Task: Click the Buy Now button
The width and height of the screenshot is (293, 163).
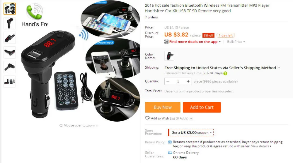Action: [x=163, y=107]
